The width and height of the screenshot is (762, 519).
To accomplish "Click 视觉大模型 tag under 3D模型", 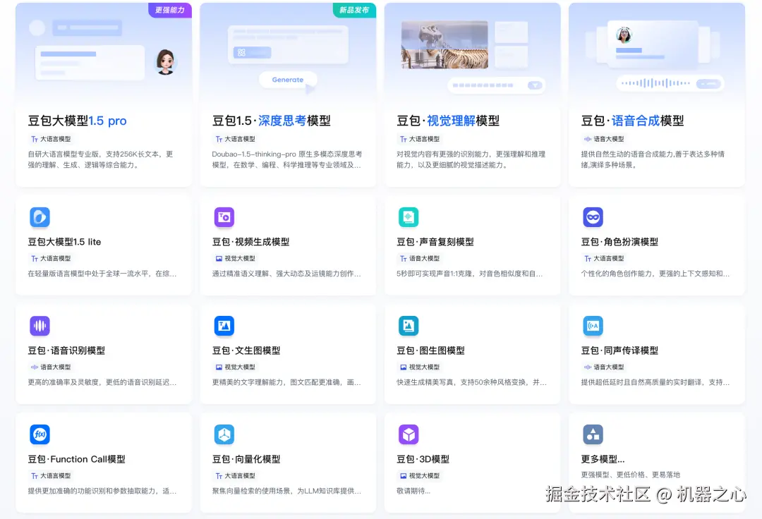I will coord(420,476).
